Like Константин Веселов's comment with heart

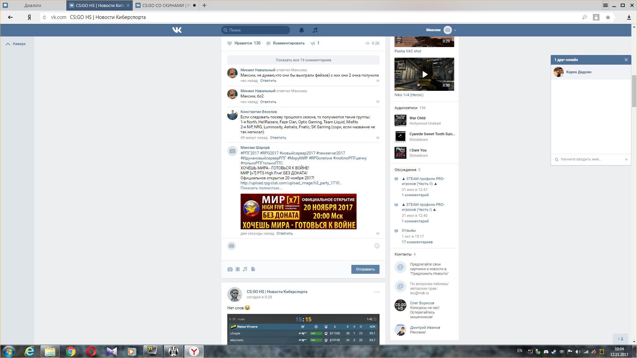click(378, 138)
